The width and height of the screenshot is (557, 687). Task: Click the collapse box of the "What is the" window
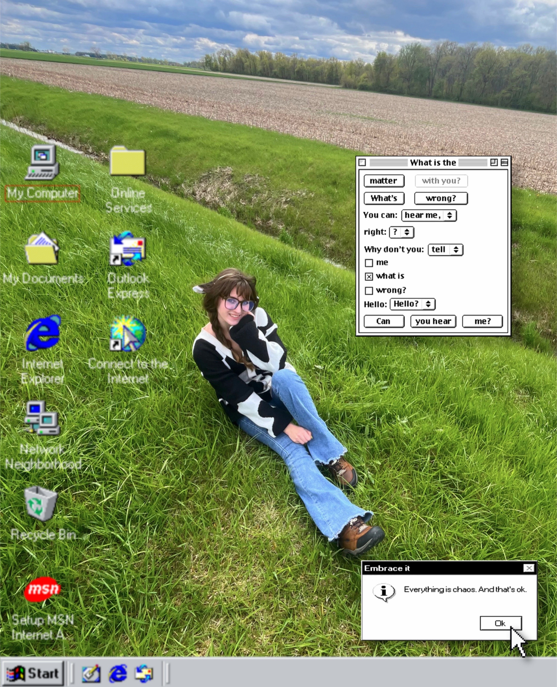click(504, 162)
